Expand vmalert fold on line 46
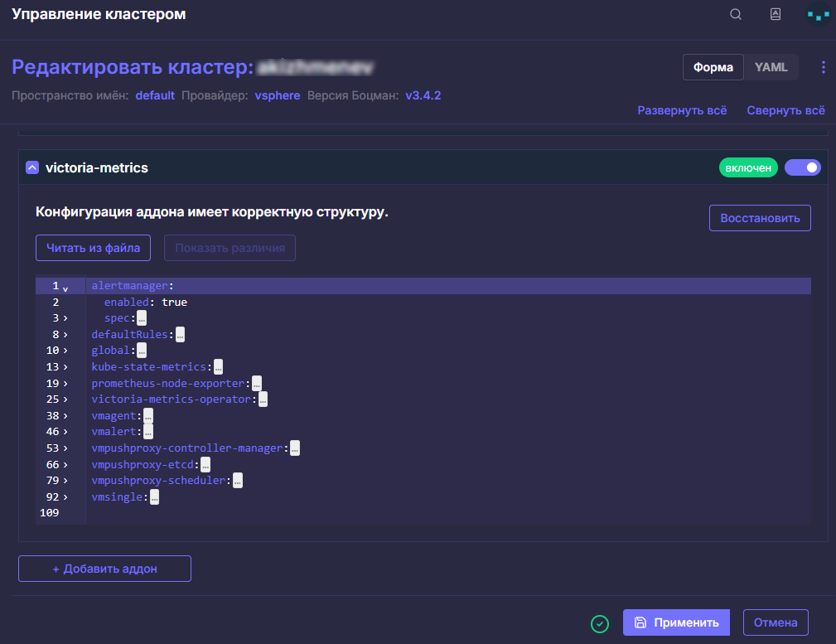This screenshot has width=836, height=644. click(x=65, y=432)
